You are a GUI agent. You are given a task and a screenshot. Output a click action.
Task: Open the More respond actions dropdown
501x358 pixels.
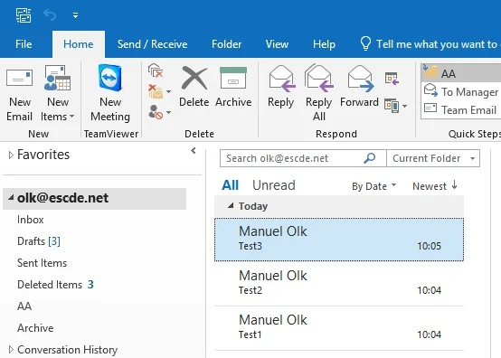click(x=395, y=106)
